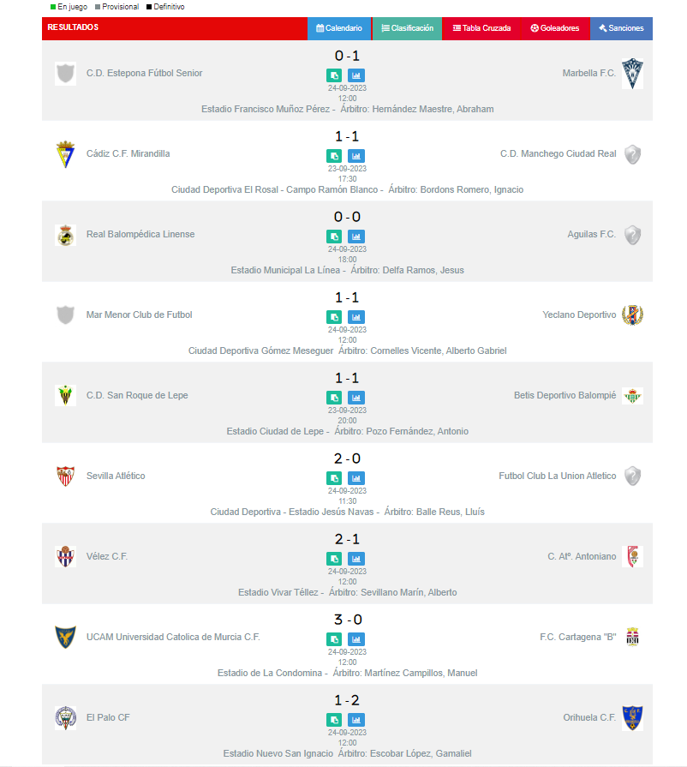Open blue stats icon for Mar Menor match
Viewport: 687px width, 767px height.
click(356, 317)
